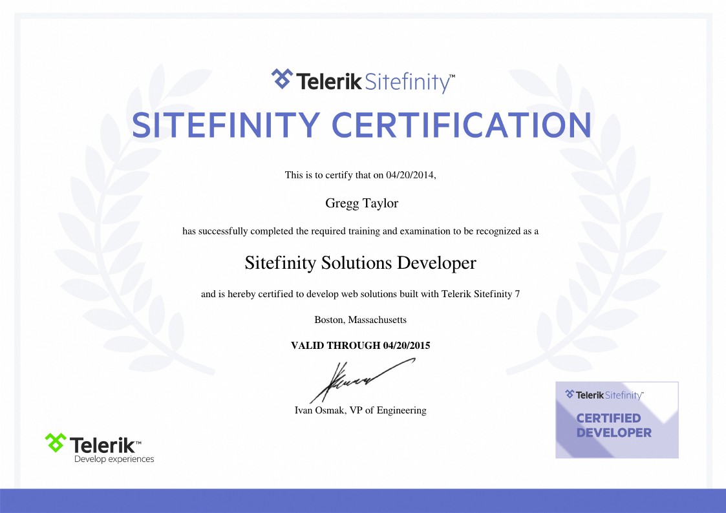The width and height of the screenshot is (726, 513).
Task: Click the Ivan Osmak, VP of Engineering caption
Action: tap(360, 410)
